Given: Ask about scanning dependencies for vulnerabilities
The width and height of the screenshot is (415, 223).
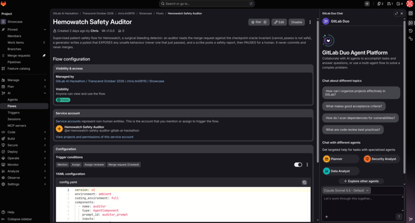Looking at the screenshot, I should pyautogui.click(x=360, y=118).
